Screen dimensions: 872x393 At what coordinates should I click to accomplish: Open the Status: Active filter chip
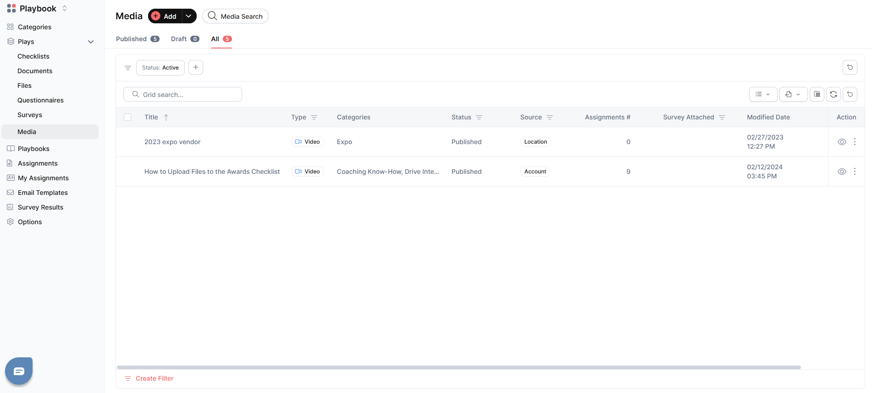[x=160, y=68]
